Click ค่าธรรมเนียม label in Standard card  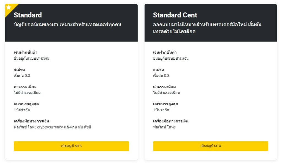[x=25, y=87]
